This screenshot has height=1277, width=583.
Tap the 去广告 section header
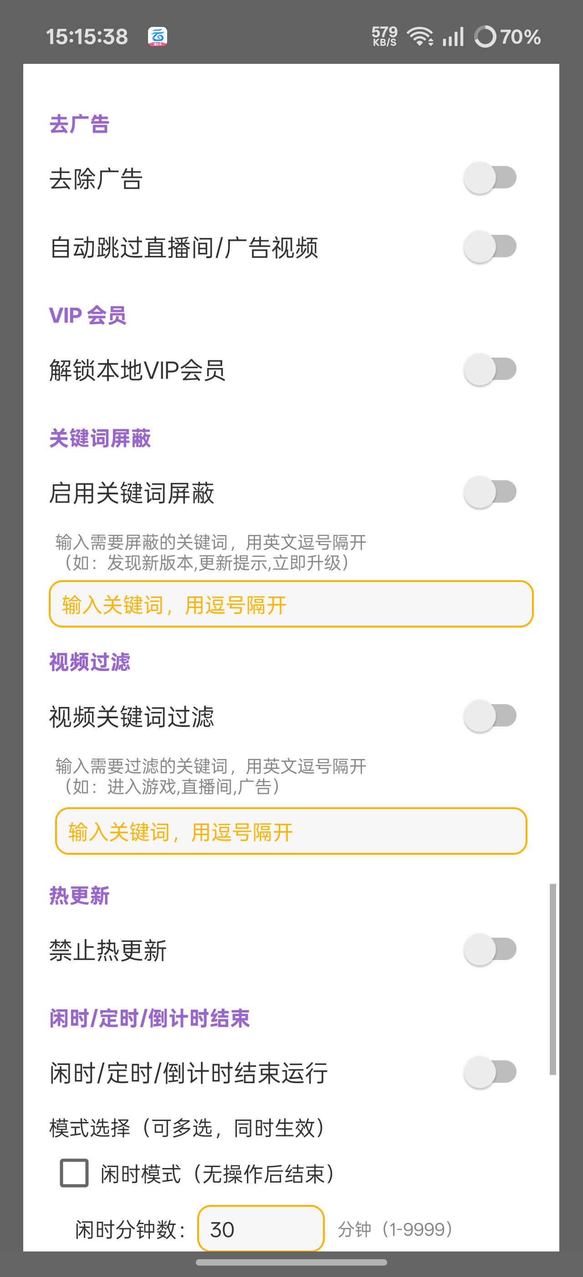79,124
